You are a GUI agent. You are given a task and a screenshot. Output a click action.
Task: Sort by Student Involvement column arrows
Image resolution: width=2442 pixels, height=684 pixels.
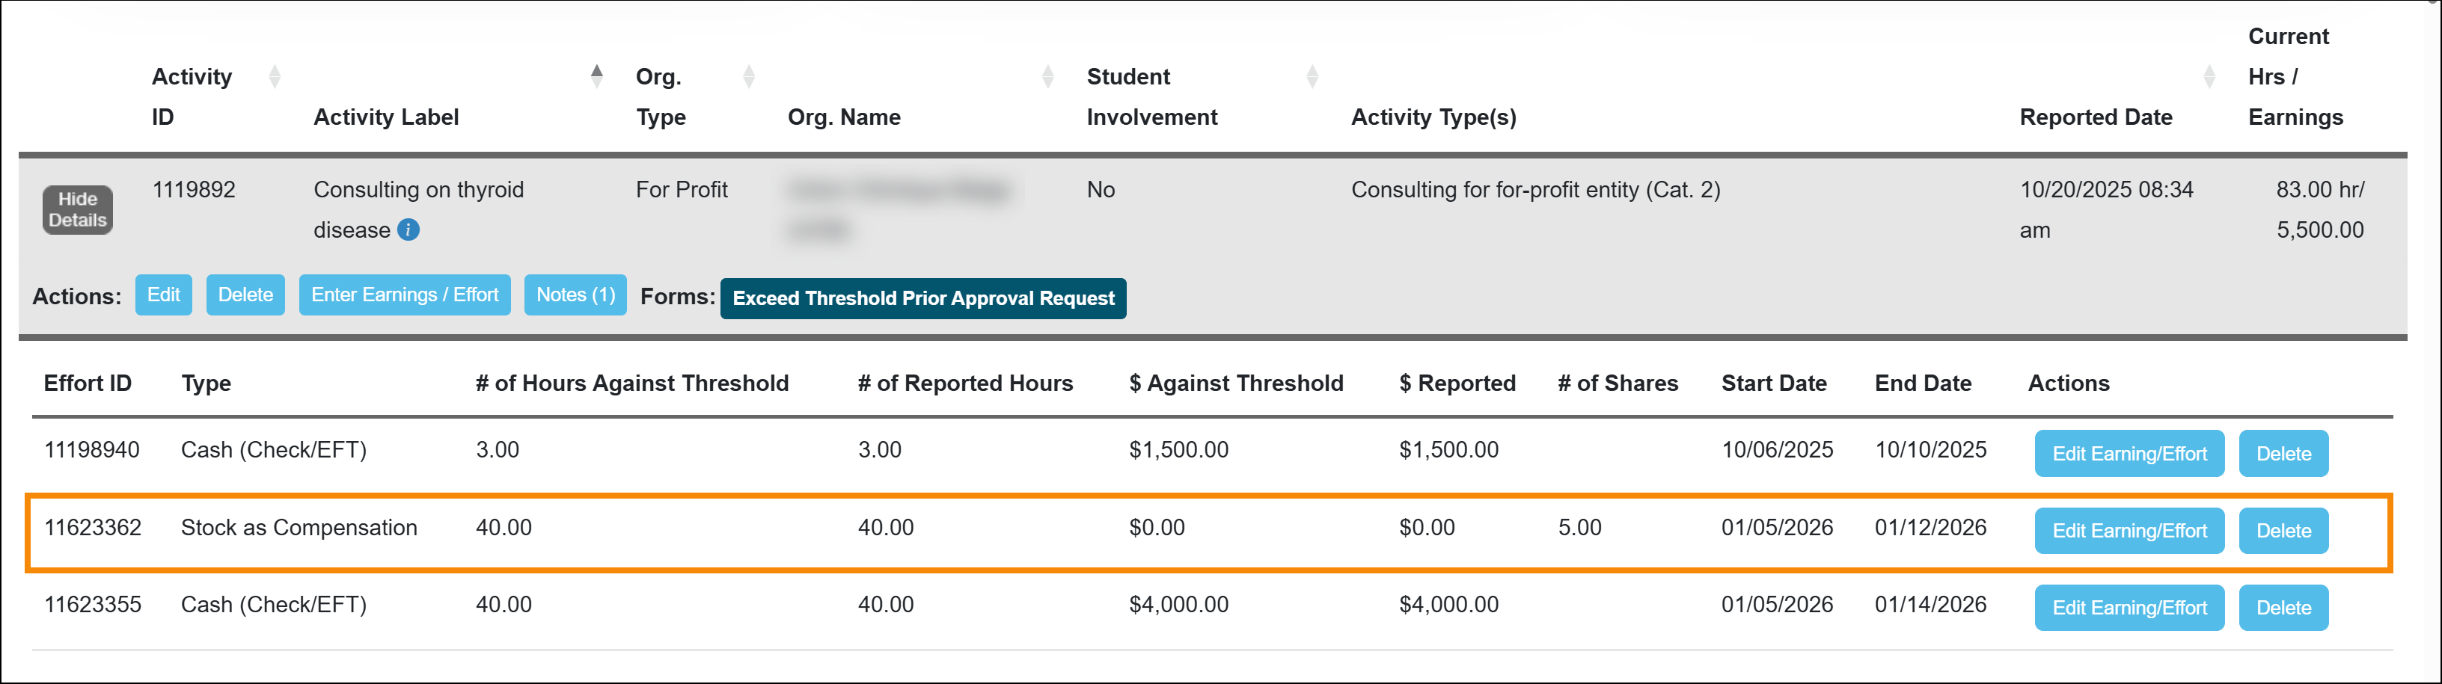point(1312,77)
